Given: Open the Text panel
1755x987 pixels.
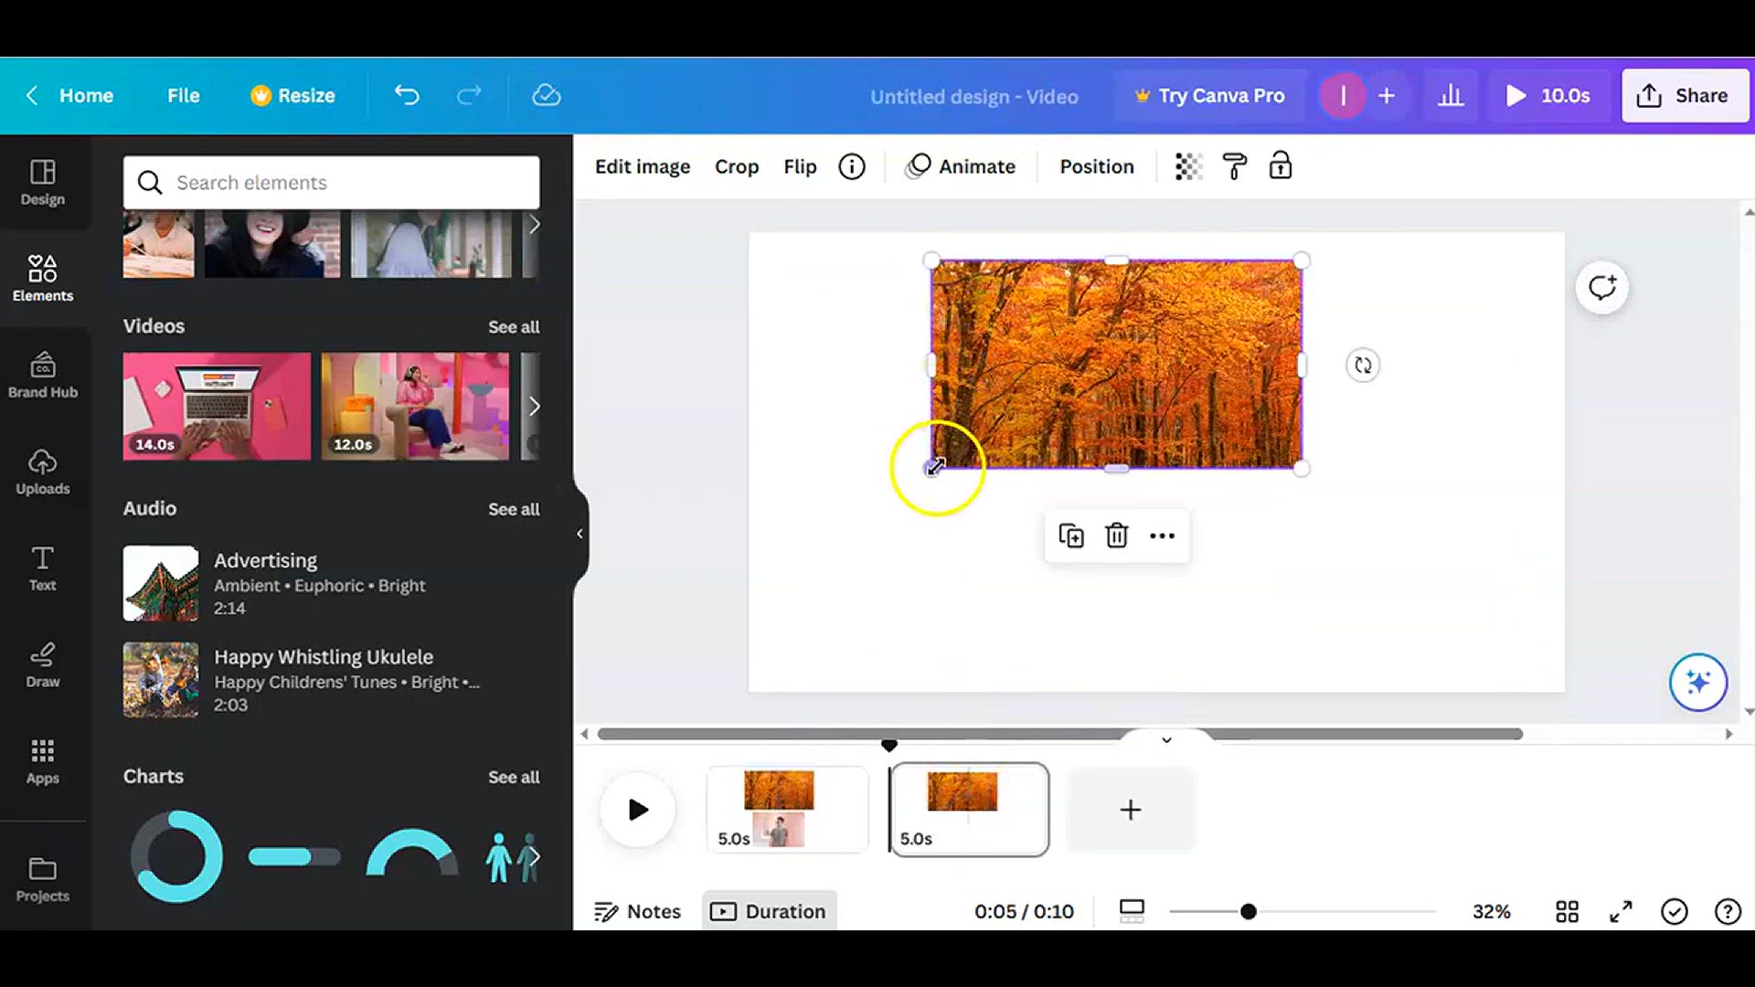Looking at the screenshot, I should click(x=43, y=568).
